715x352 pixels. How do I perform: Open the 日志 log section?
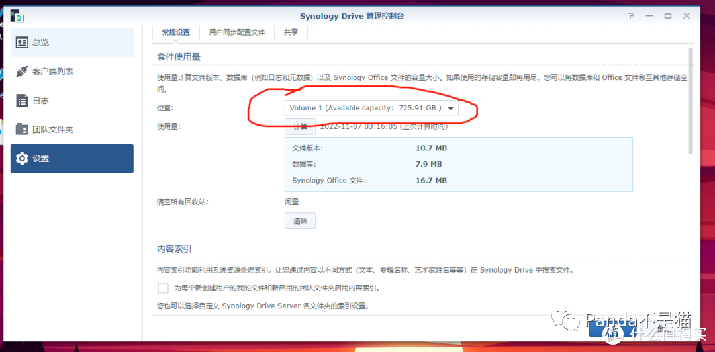72,101
